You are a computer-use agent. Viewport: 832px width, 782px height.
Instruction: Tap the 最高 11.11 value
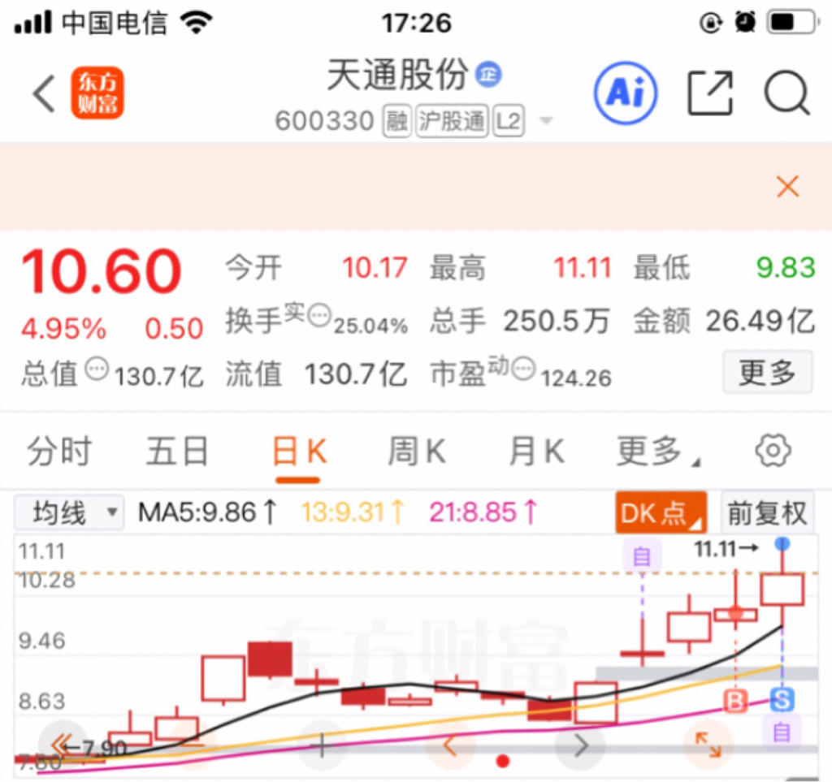582,267
